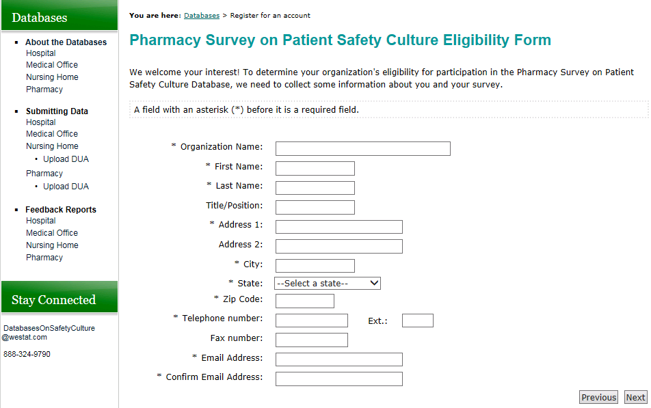Click the Organization Name input field
The height and width of the screenshot is (408, 651).
(362, 148)
